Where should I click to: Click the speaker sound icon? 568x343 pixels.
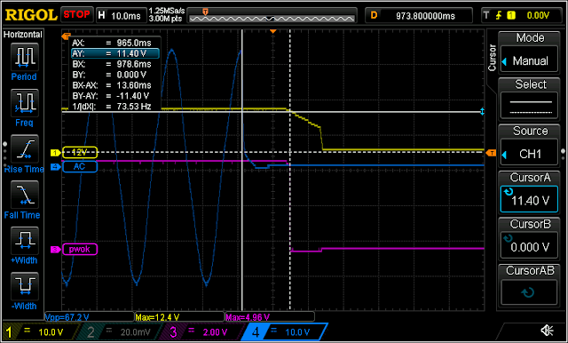tap(547, 330)
